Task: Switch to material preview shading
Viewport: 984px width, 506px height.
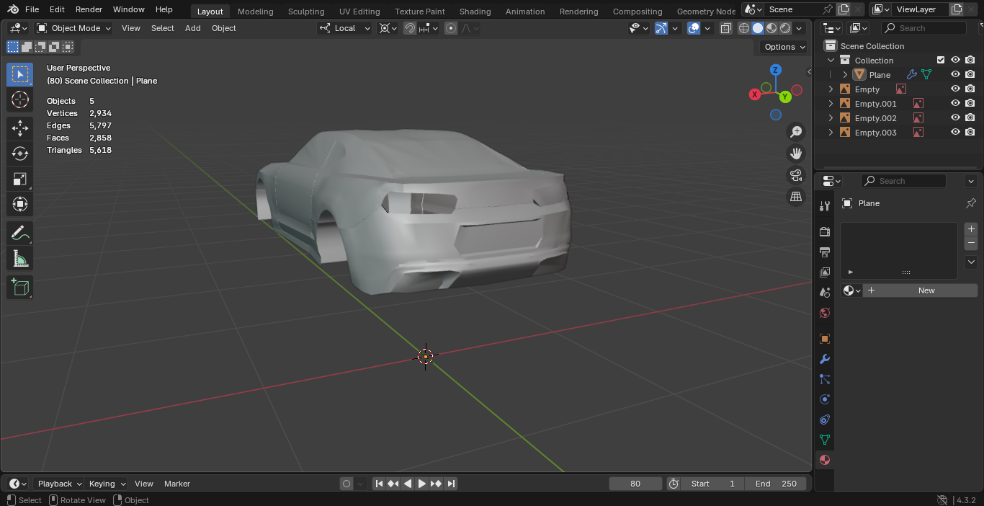Action: pyautogui.click(x=771, y=28)
